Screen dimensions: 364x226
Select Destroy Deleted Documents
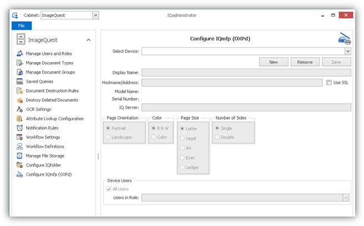pos(52,100)
